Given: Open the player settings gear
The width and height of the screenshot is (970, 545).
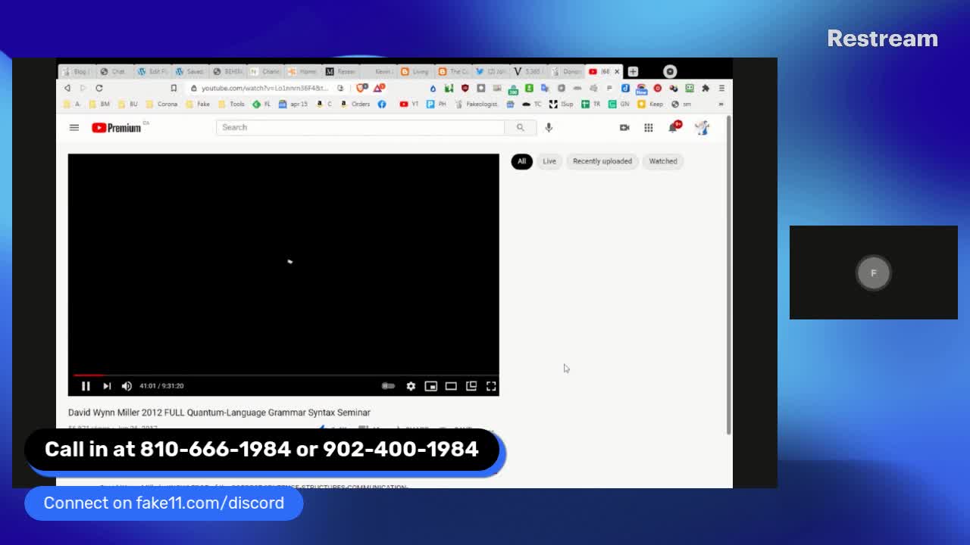Looking at the screenshot, I should (x=411, y=386).
